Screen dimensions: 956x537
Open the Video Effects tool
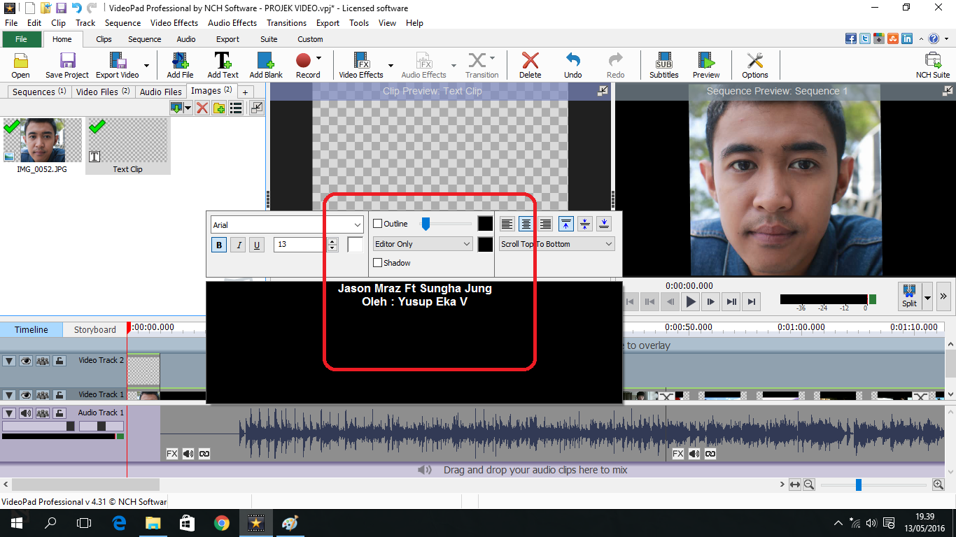pos(361,65)
